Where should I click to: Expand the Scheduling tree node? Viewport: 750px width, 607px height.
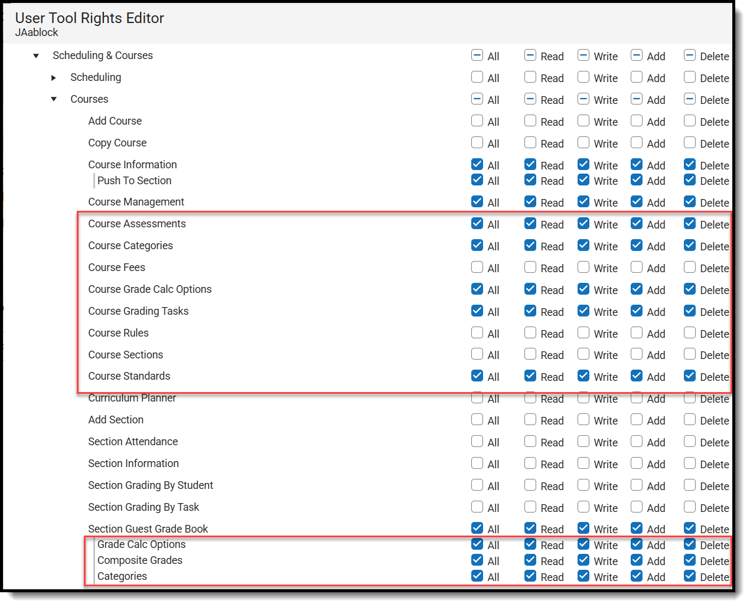pos(54,77)
